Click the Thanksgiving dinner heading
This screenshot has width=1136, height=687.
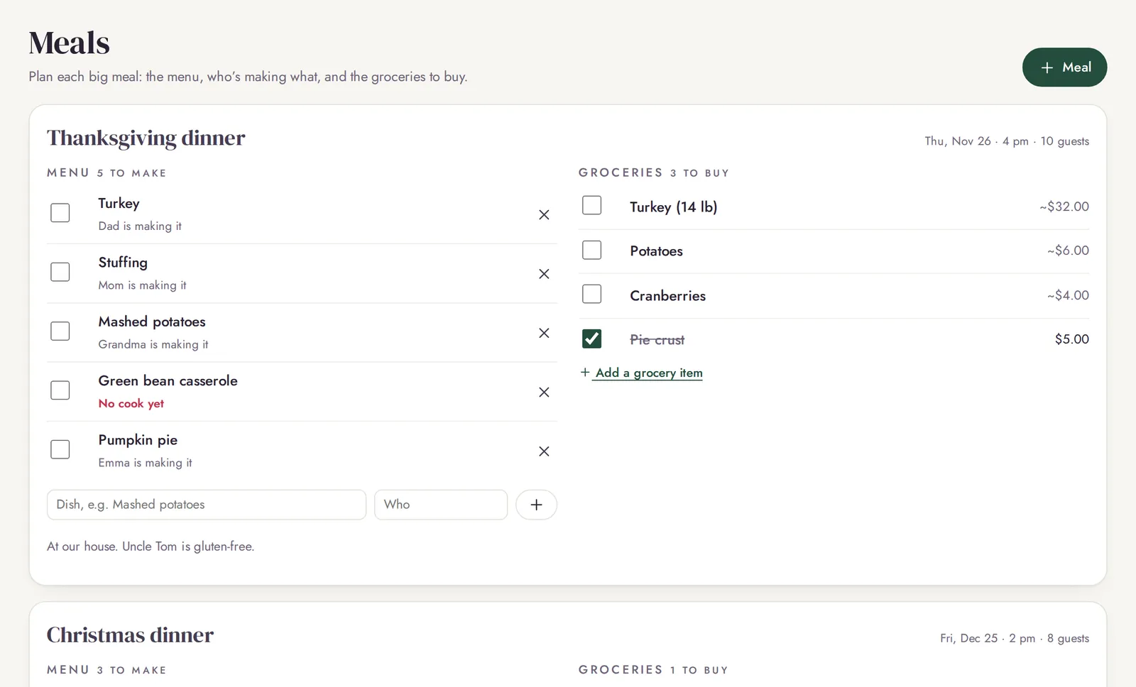coord(146,138)
